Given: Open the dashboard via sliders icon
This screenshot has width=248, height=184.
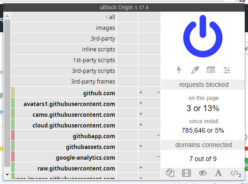Looking at the screenshot, I should pos(227,70).
